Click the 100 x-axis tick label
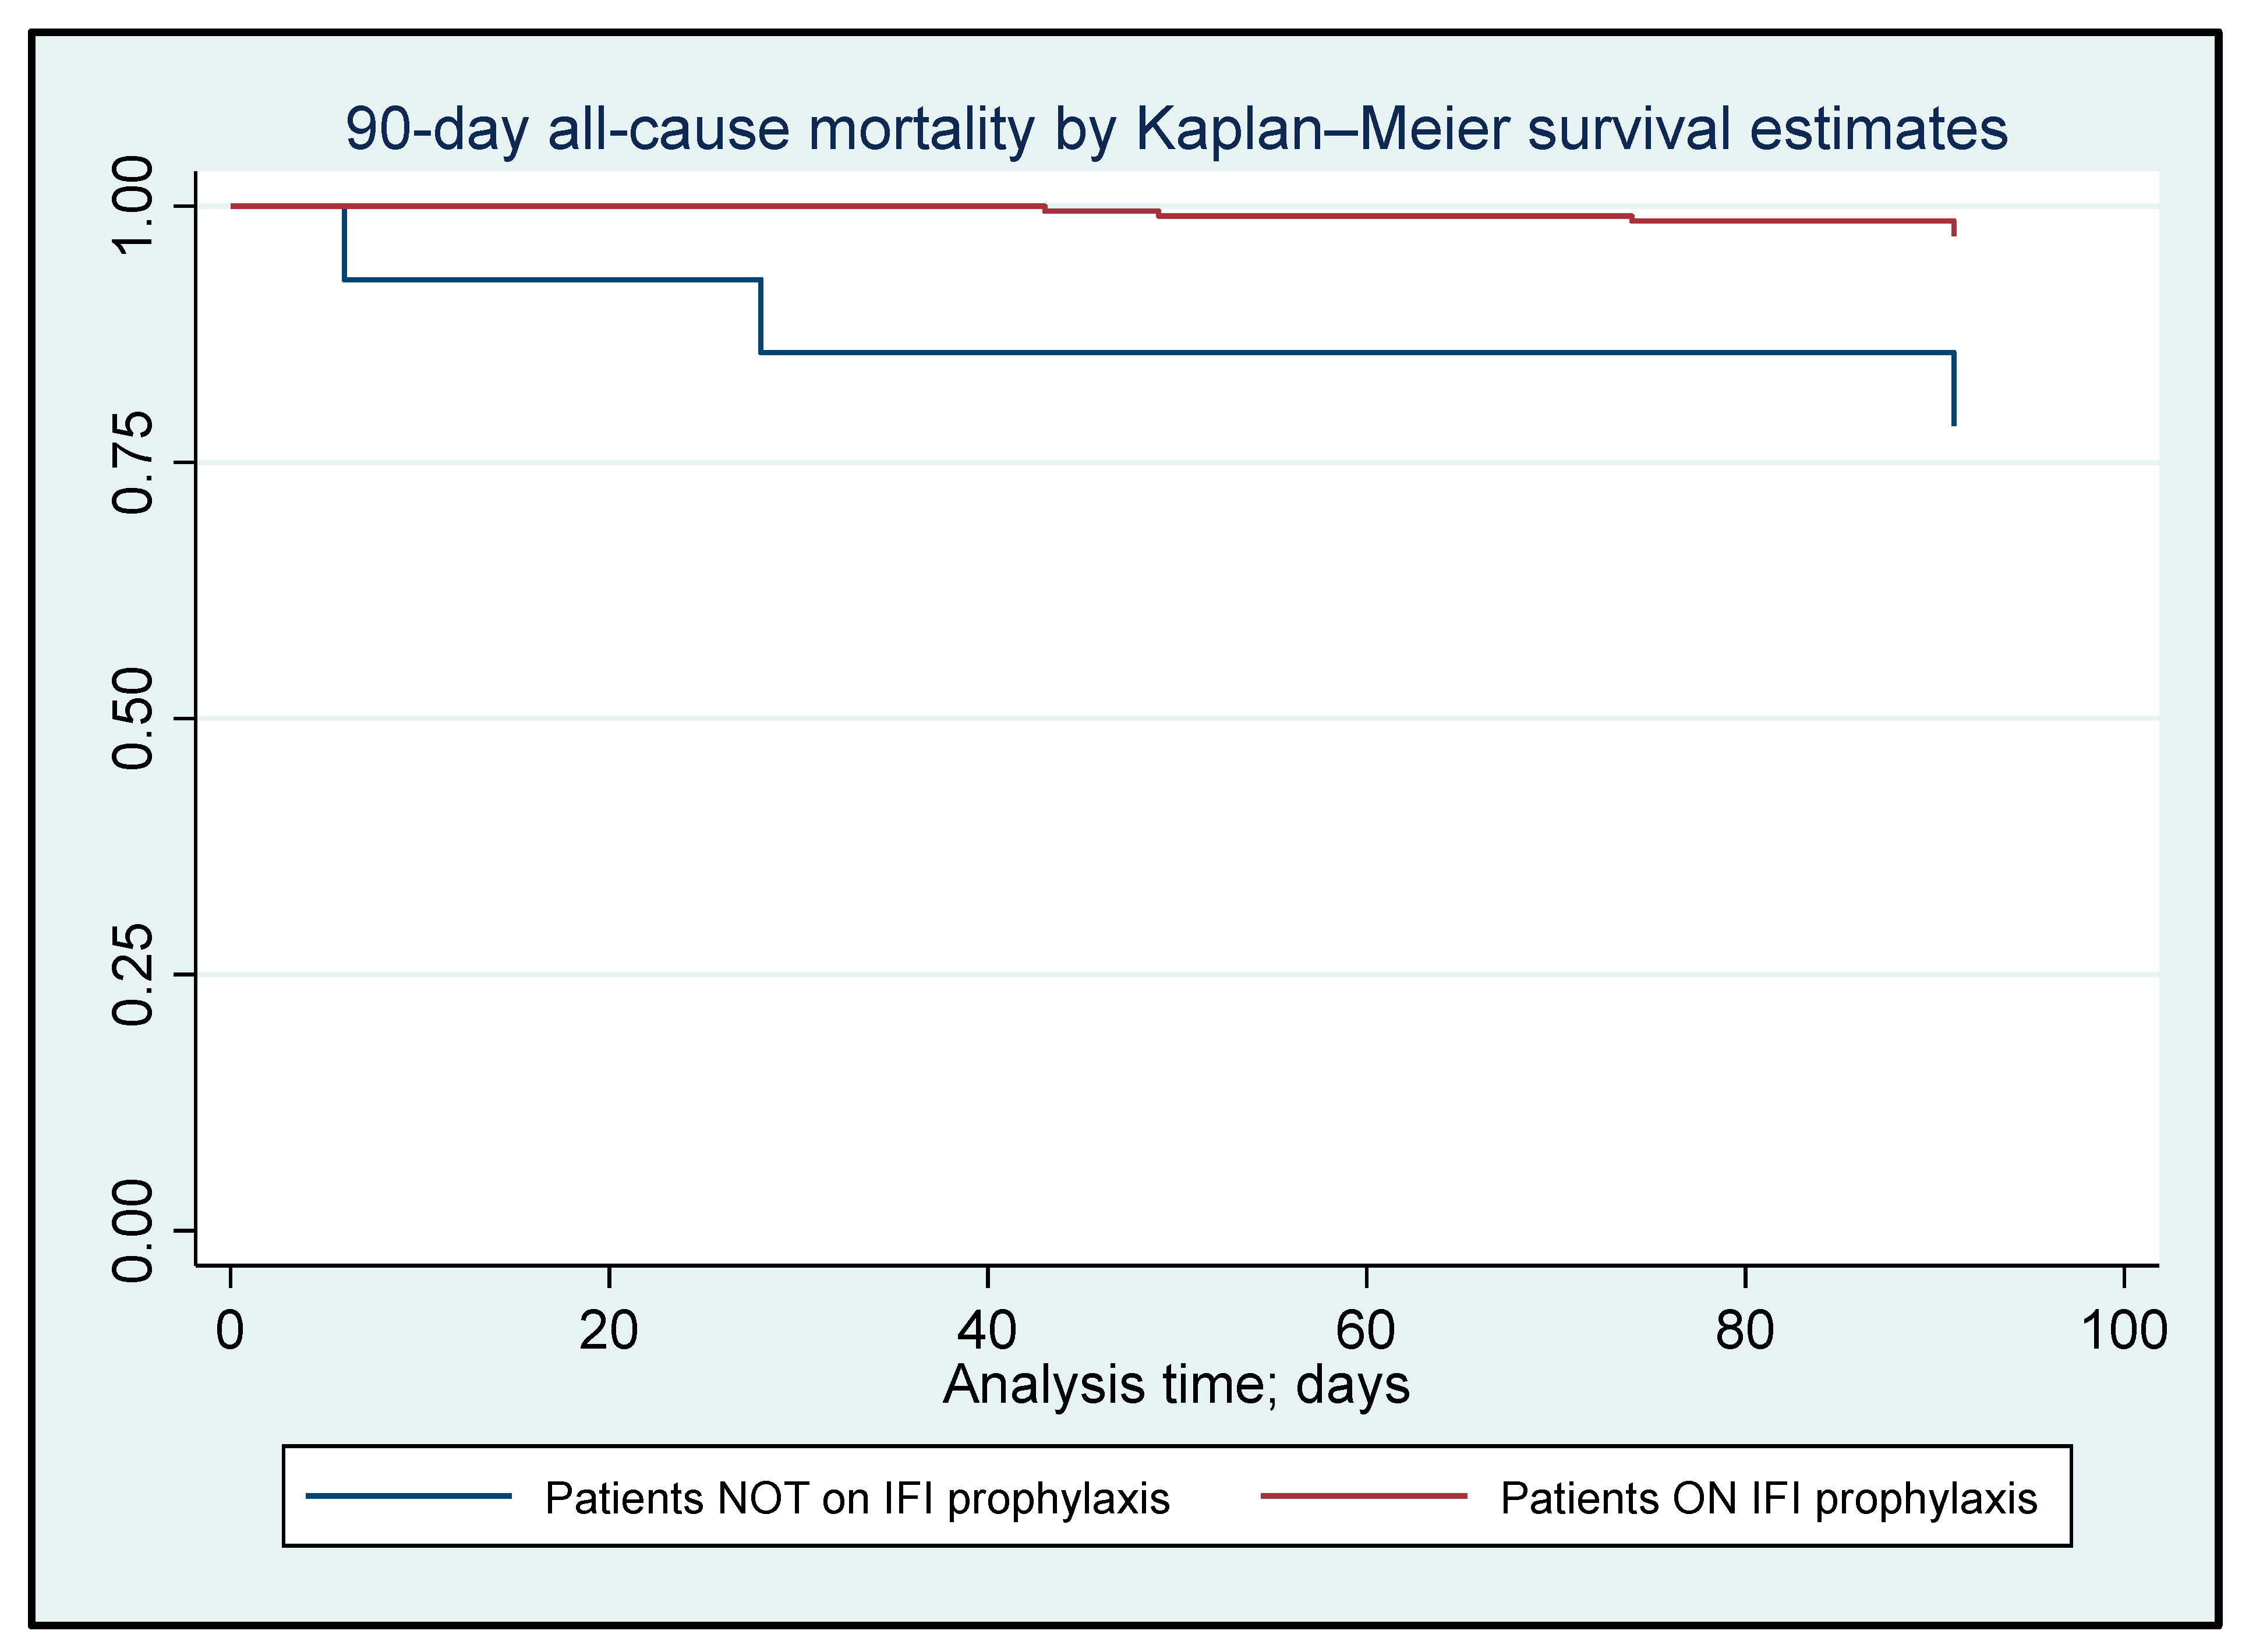The width and height of the screenshot is (2249, 1652). pyautogui.click(x=2123, y=1331)
